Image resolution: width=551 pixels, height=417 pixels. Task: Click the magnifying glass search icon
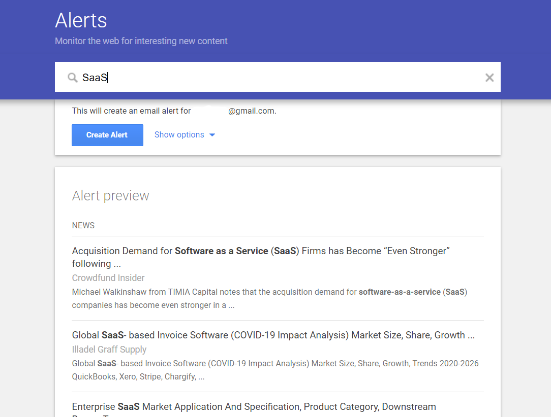(x=73, y=77)
